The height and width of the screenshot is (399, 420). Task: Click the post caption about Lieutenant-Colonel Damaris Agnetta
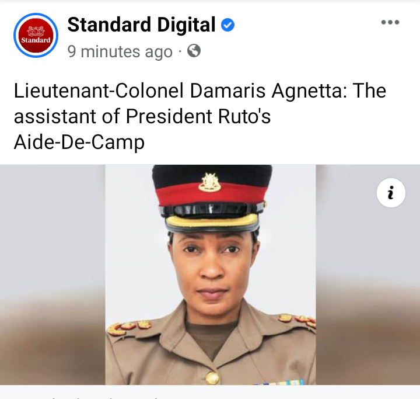pyautogui.click(x=200, y=116)
